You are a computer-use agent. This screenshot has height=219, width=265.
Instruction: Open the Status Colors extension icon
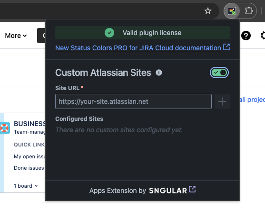click(x=232, y=11)
